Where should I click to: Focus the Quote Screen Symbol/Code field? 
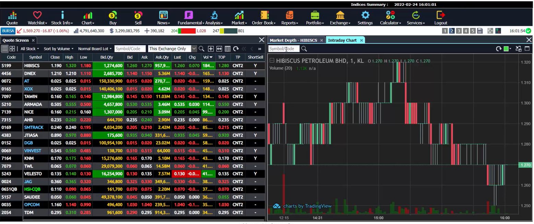point(130,49)
